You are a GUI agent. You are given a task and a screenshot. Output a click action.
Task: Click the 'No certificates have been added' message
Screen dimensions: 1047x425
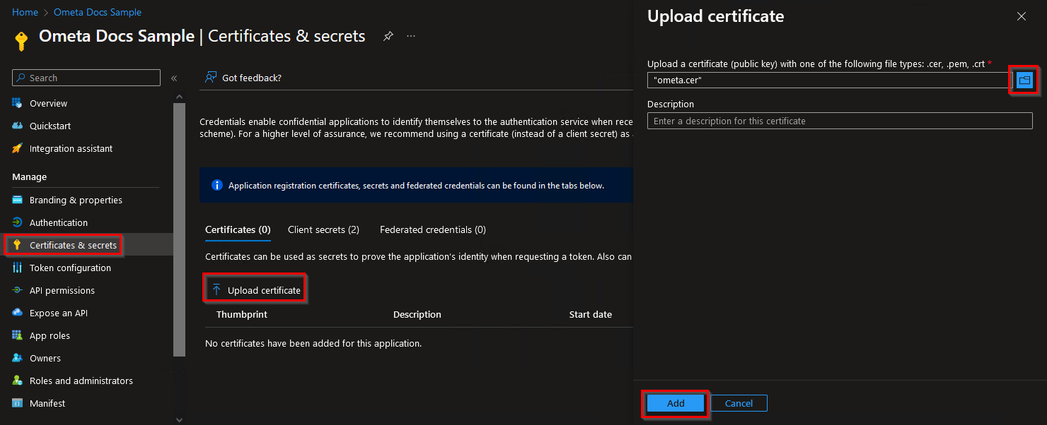click(x=313, y=344)
